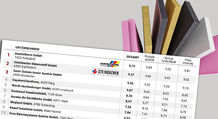This screenshot has height=119, width=218.
Task: Click product quality value 8,16
Action: (x=145, y=108)
